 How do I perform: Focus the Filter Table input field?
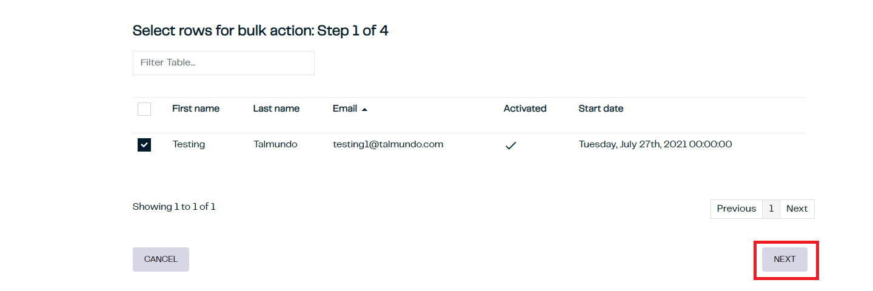coord(224,63)
